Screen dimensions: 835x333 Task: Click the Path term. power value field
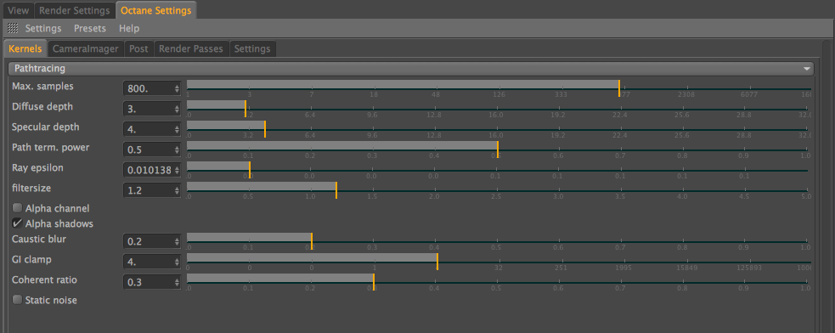[152, 150]
